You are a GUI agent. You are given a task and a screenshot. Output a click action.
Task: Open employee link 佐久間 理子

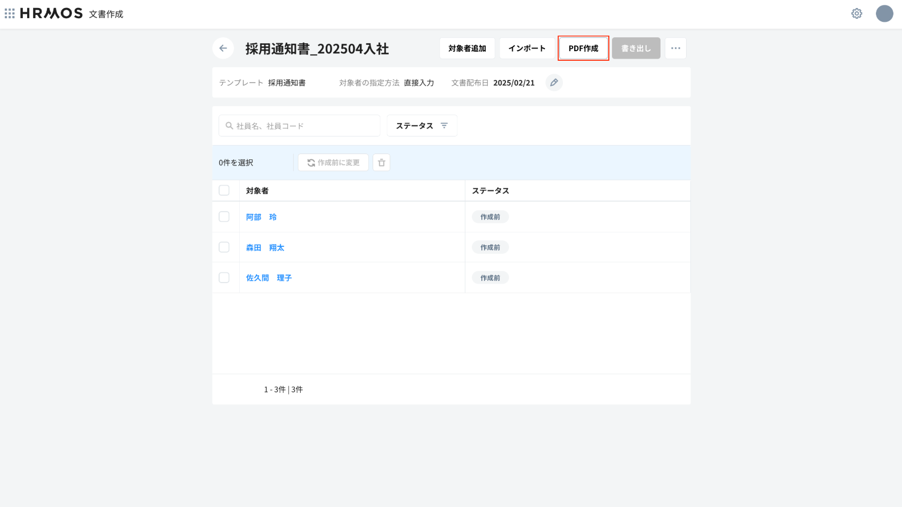(269, 278)
